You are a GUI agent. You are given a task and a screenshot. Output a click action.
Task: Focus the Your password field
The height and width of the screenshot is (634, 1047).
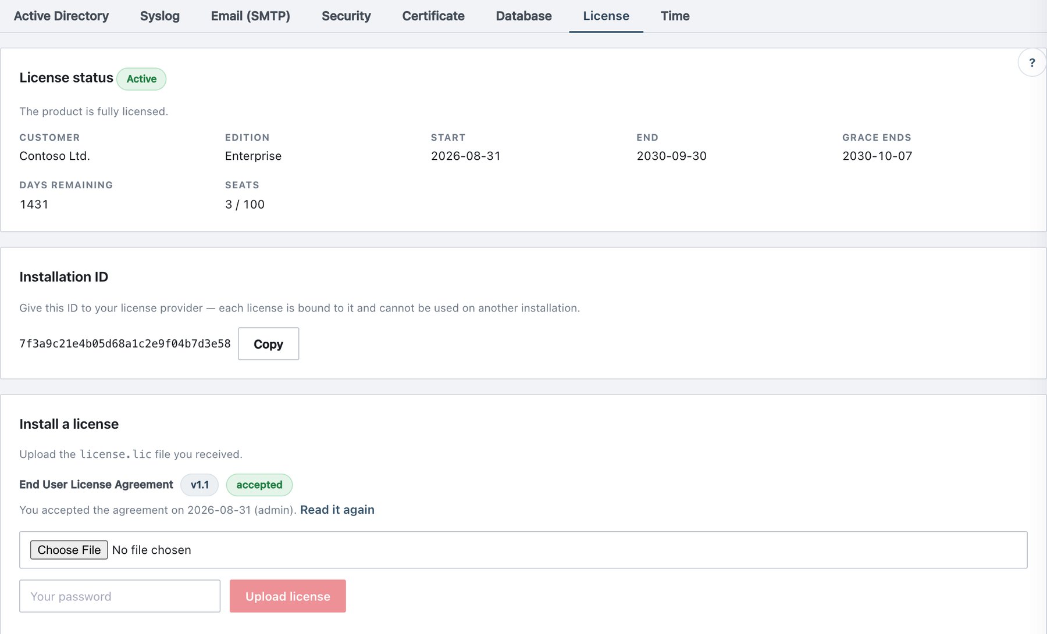[120, 596]
